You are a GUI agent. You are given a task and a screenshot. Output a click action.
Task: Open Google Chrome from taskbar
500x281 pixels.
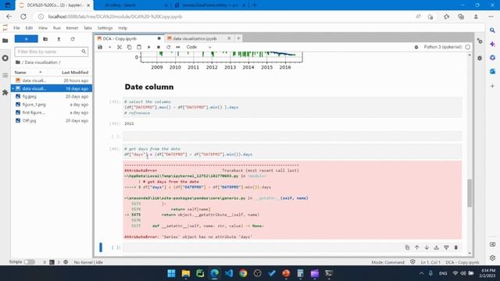(x=243, y=273)
